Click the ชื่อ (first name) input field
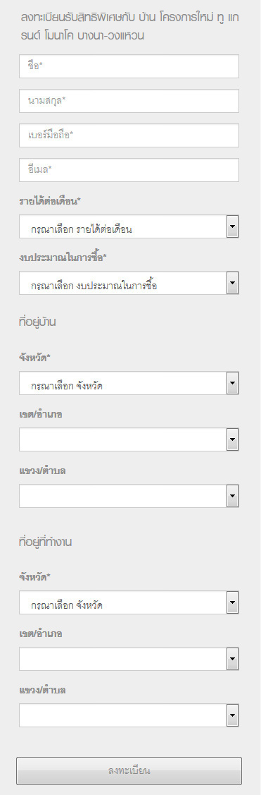 click(x=129, y=66)
